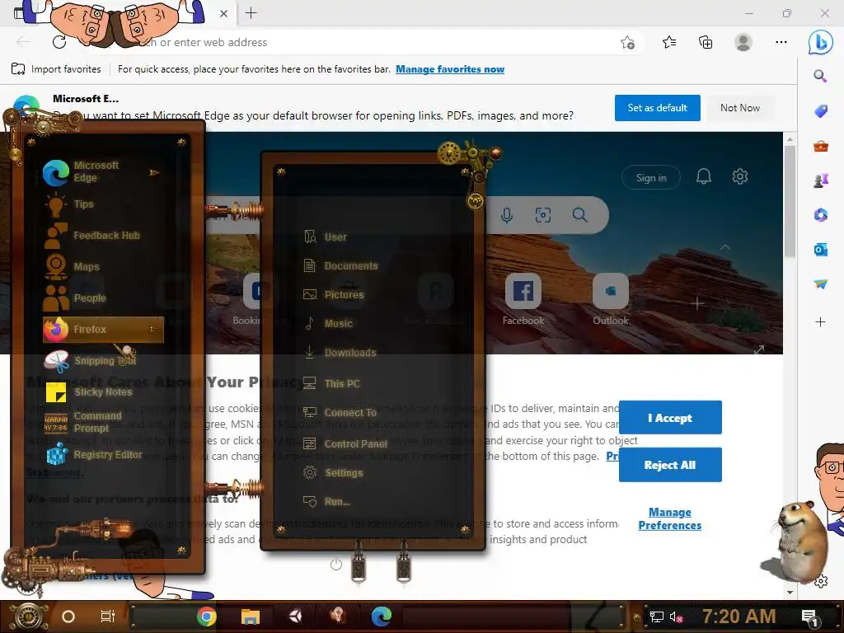
Task: Expand background image corner icon
Action: [x=759, y=349]
